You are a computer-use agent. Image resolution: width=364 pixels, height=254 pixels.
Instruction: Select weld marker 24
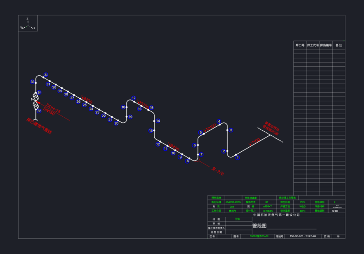click(x=91, y=109)
